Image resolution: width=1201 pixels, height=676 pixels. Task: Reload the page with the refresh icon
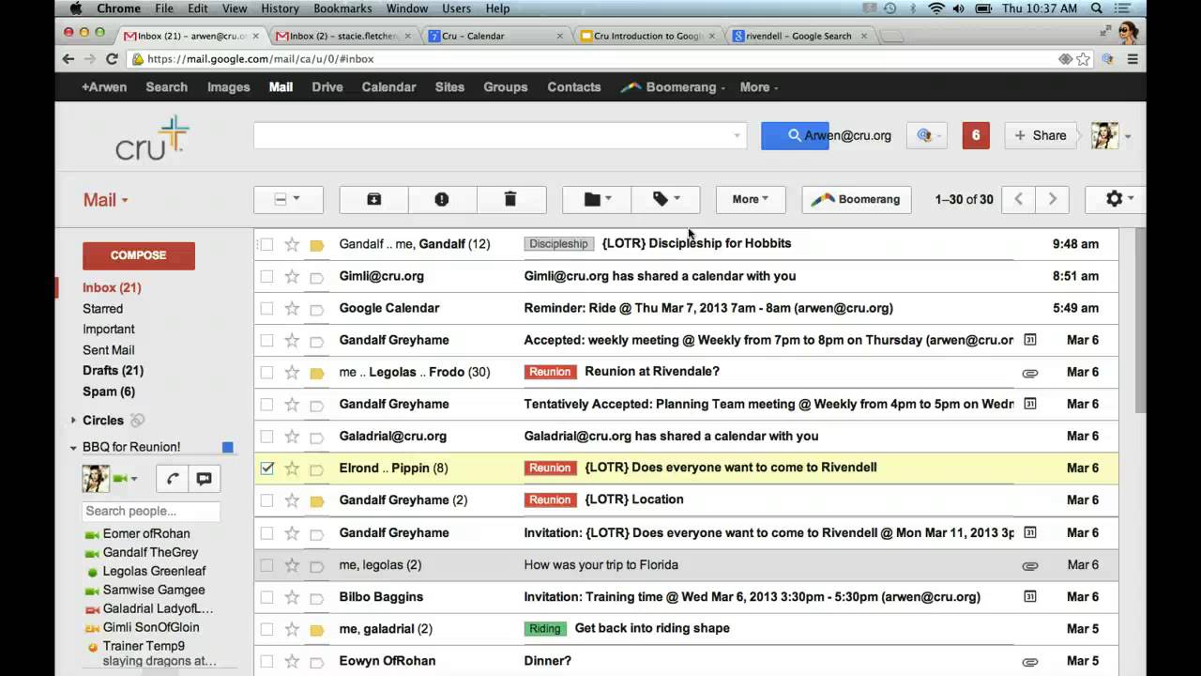[112, 58]
